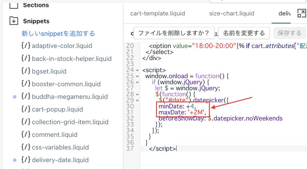This screenshot has width=307, height=169.
Task: Click the css-variables.liquid file icon
Action: pyautogui.click(x=26, y=147)
